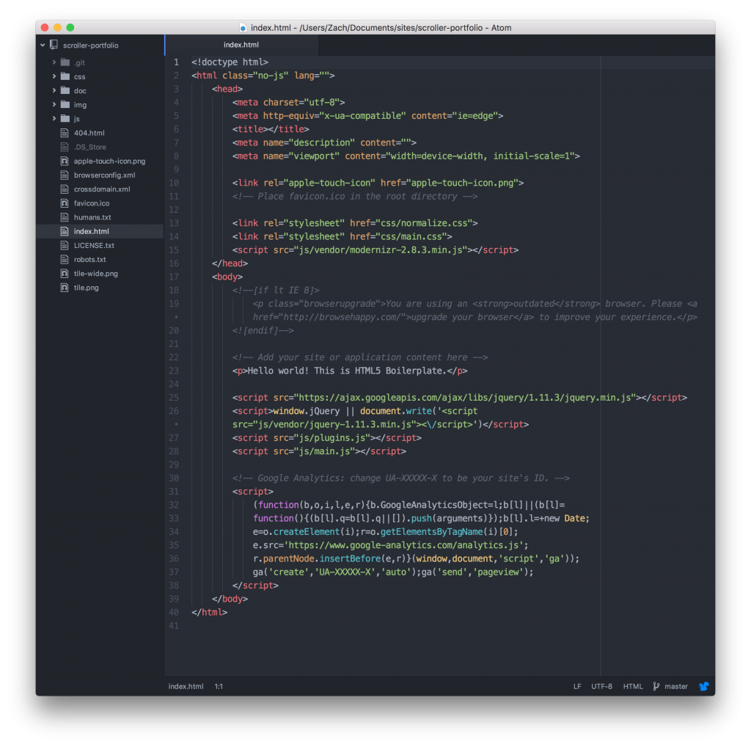Expand the css folder chevron
The width and height of the screenshot is (751, 747).
(54, 76)
